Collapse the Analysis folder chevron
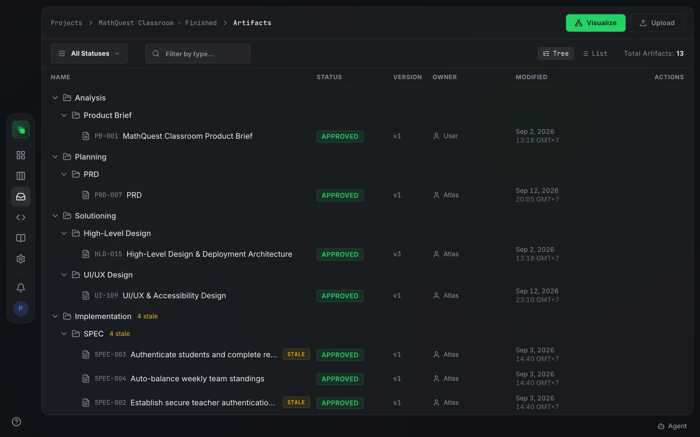700x437 pixels. pos(55,98)
